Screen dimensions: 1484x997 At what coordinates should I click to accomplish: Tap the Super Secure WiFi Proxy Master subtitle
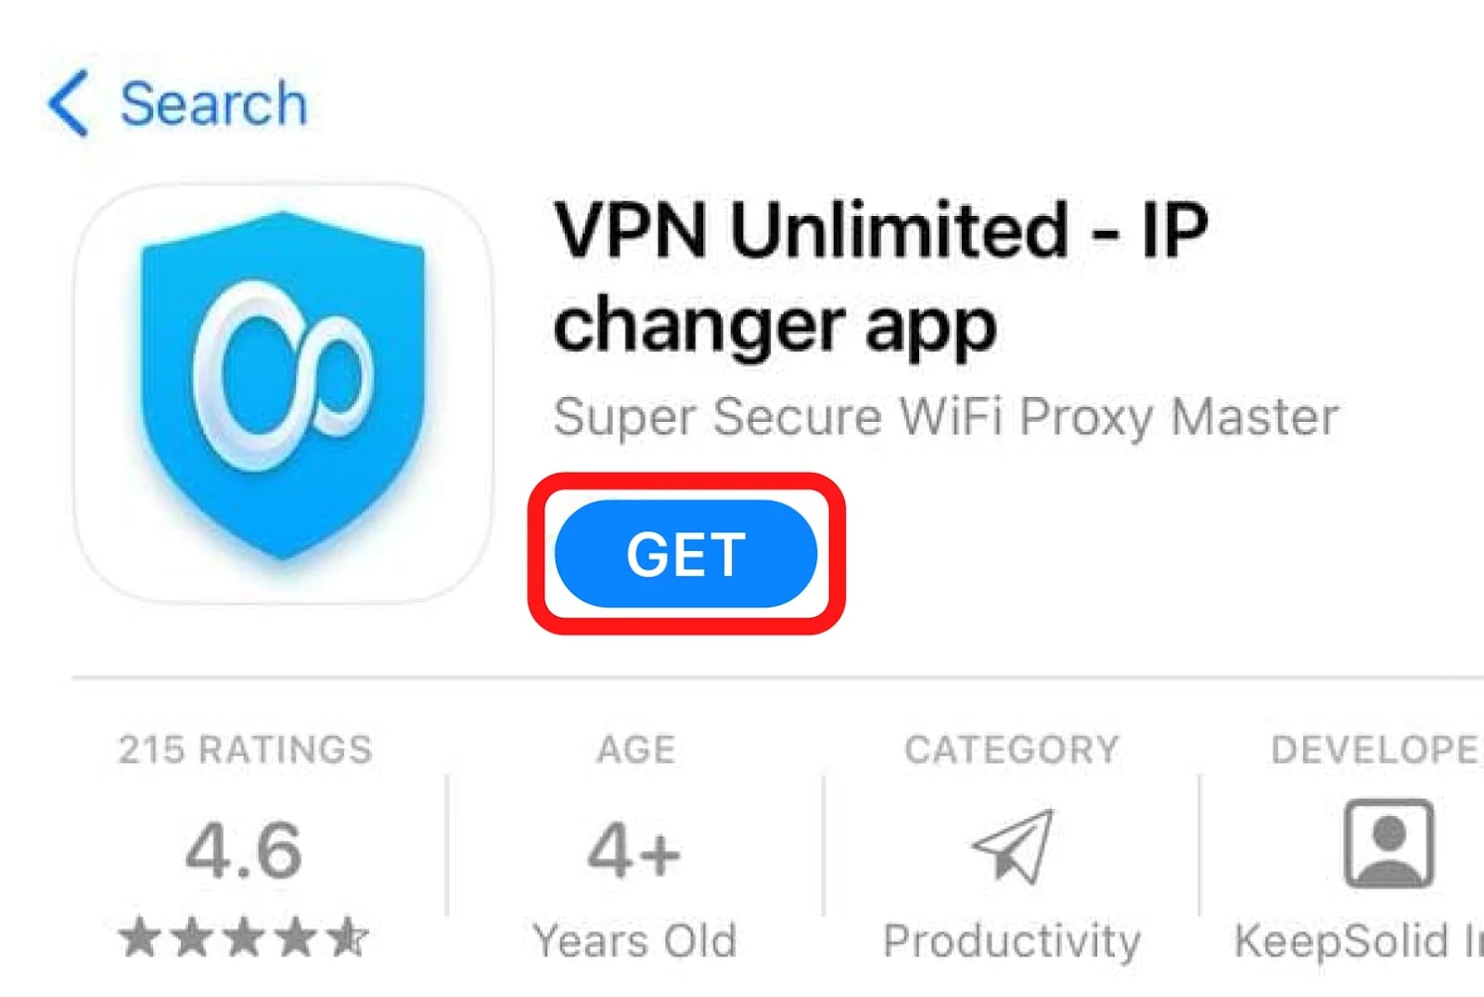(946, 416)
